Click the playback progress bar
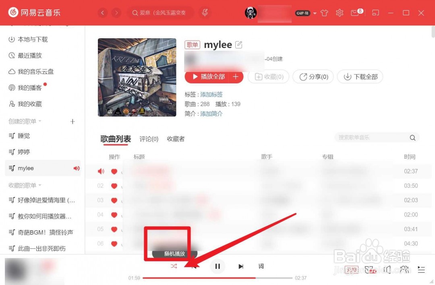435x285 pixels. [217, 277]
